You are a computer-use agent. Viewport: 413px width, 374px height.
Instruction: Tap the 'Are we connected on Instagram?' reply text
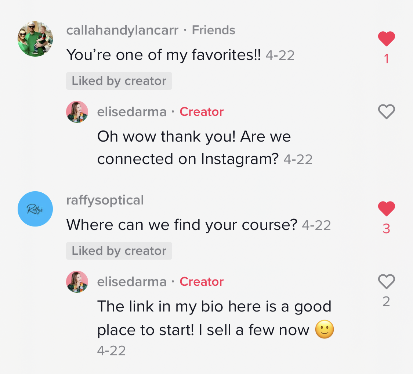(194, 148)
